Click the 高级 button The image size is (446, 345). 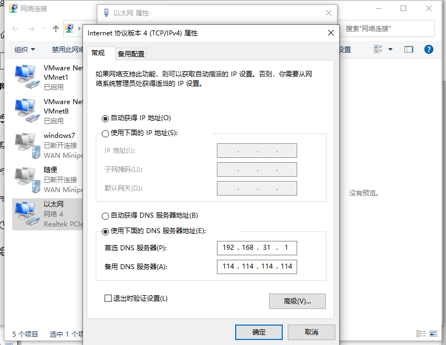coord(296,301)
